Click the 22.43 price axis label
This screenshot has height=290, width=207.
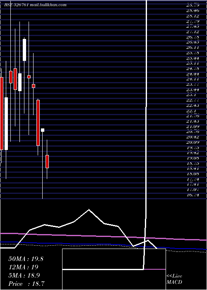coord(193,105)
